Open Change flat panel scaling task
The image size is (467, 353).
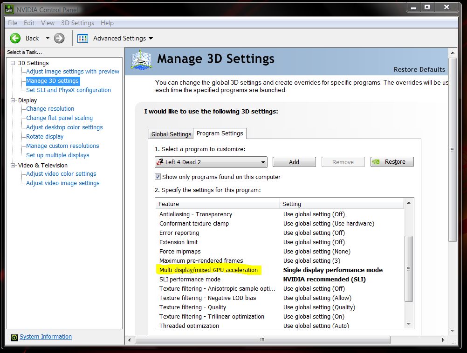[x=59, y=118]
